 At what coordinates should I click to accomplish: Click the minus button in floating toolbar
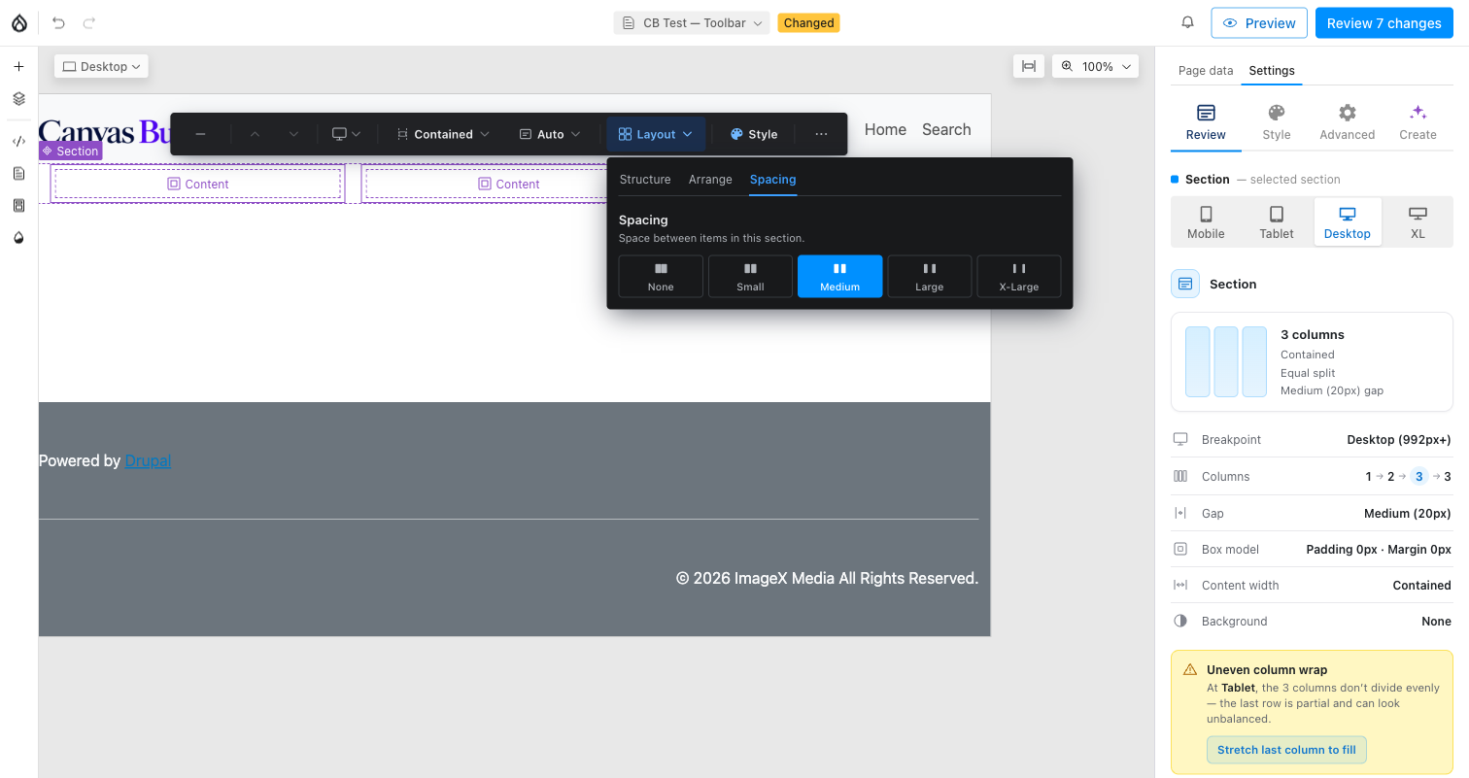(x=200, y=134)
